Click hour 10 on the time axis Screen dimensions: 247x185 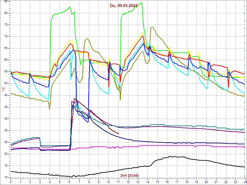(x=109, y=182)
